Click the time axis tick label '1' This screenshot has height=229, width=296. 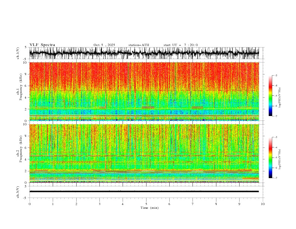[53, 204]
